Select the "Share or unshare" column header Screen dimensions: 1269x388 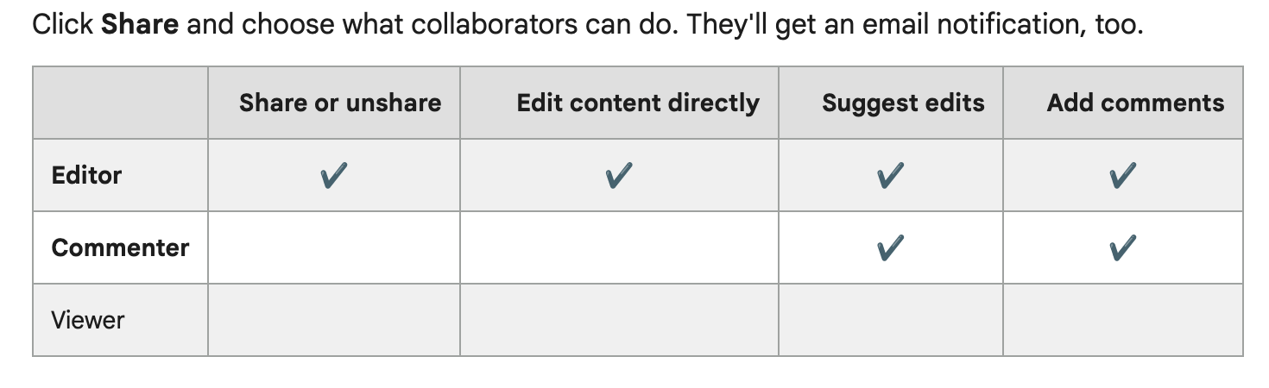340,103
